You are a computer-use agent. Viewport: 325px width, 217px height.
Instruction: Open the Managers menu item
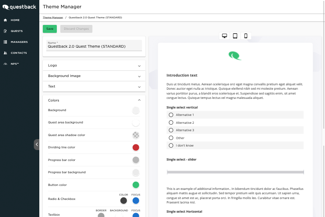point(20,42)
